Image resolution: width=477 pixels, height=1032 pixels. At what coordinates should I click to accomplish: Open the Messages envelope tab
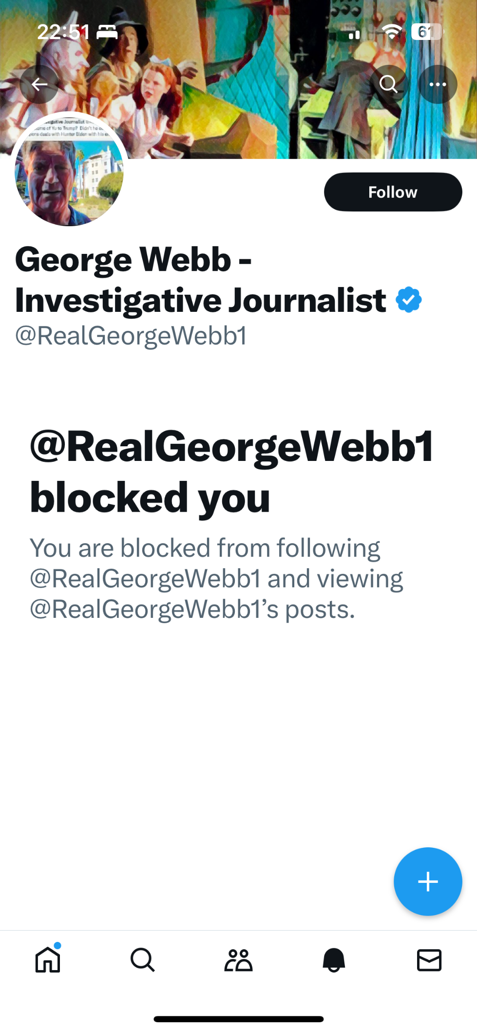(429, 960)
